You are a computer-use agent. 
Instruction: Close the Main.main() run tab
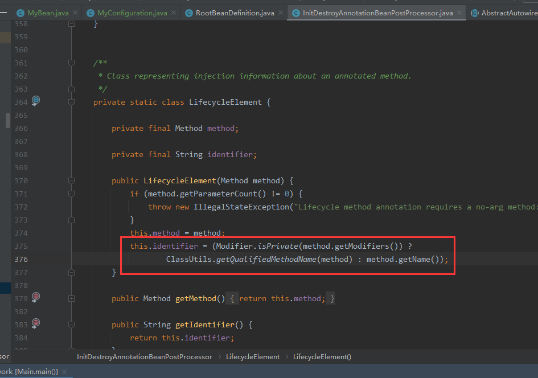(x=64, y=372)
